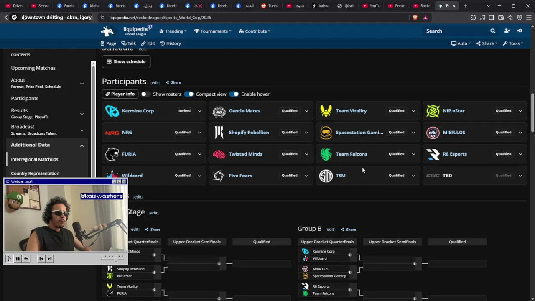535x301 pixels.
Task: Expand the Gentle Mates roster chevron
Action: 306,111
